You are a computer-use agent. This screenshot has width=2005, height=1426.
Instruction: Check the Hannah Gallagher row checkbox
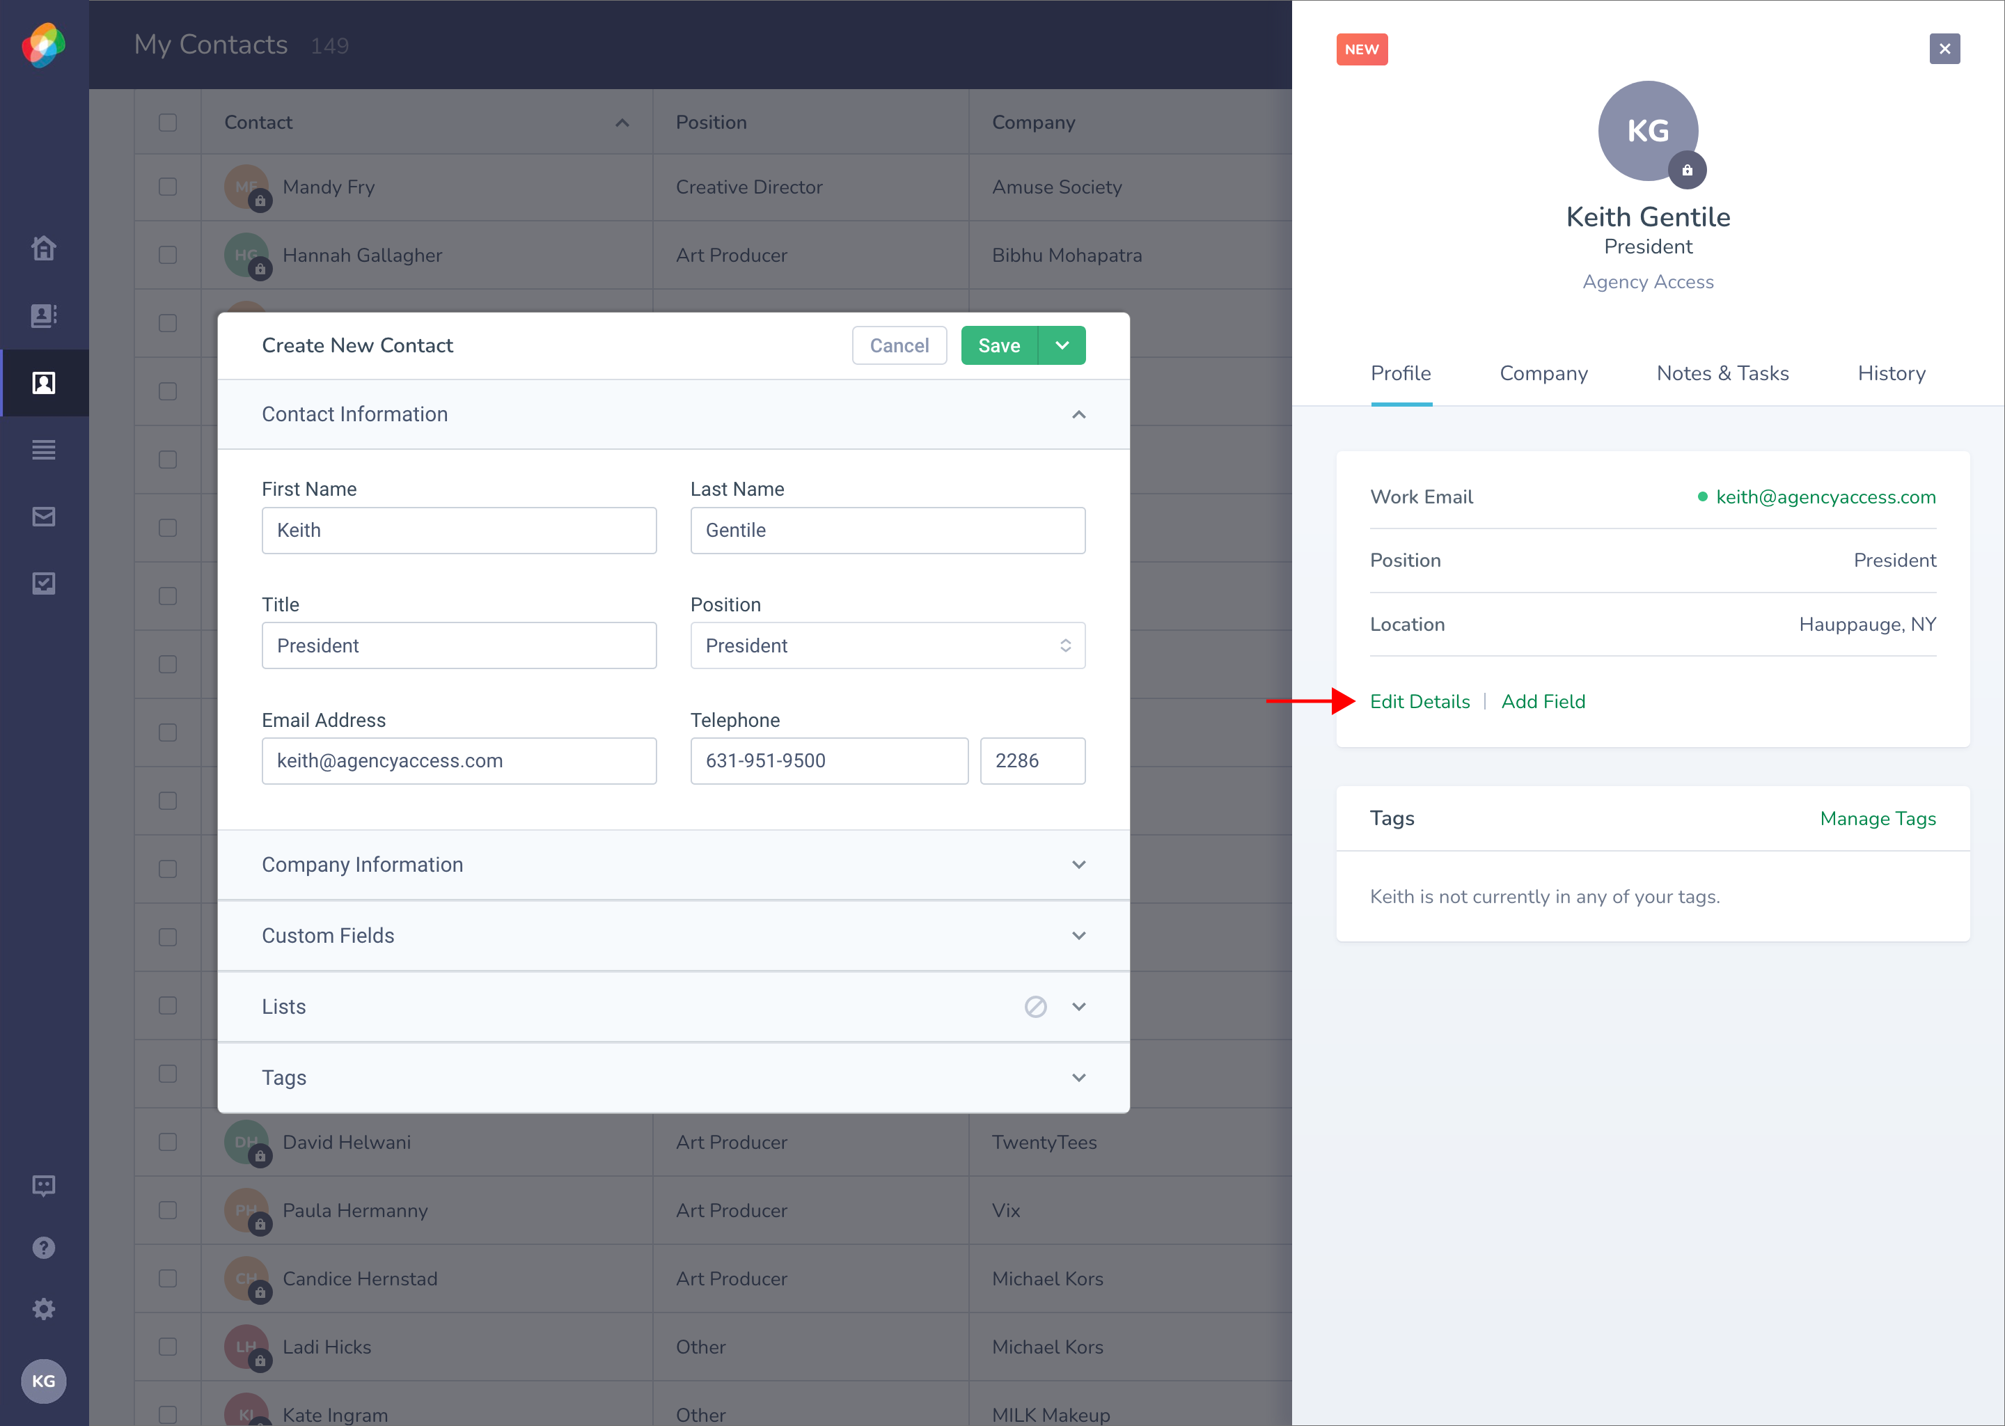168,256
